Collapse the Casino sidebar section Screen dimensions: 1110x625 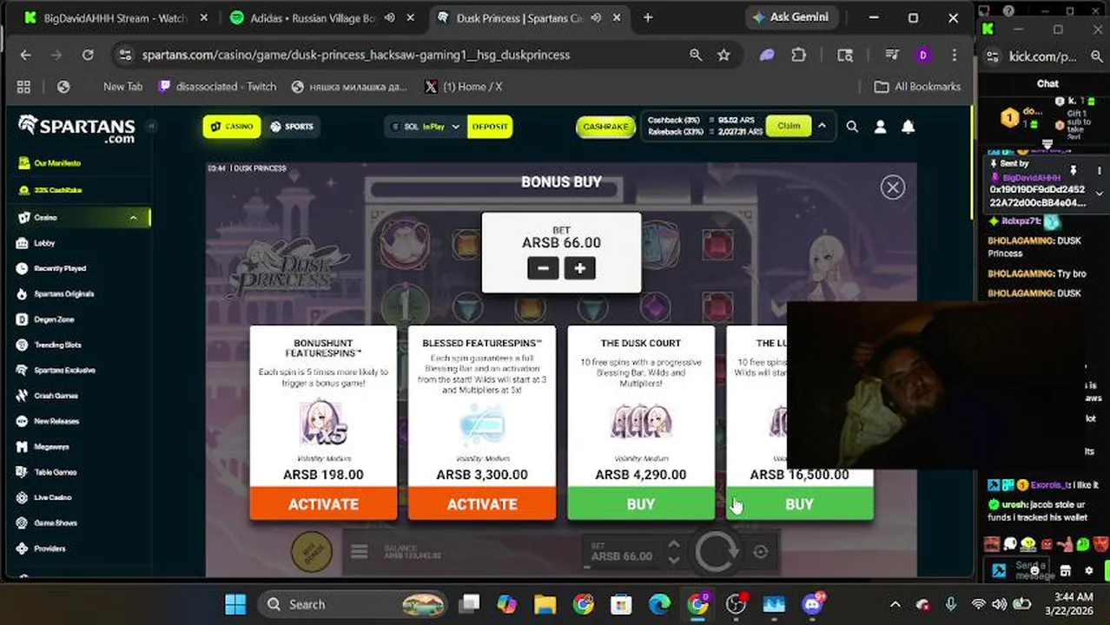pyautogui.click(x=133, y=218)
